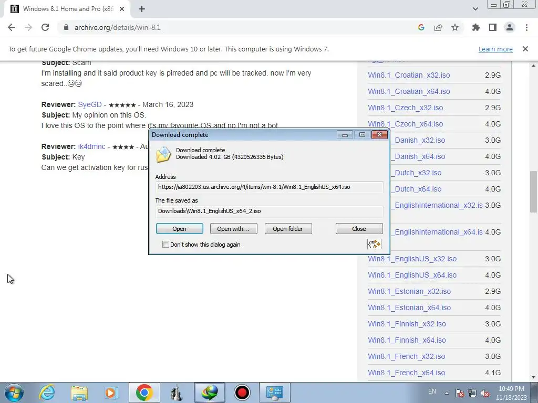This screenshot has width=538, height=403.
Task: Open the control panel taskbar icon
Action: (x=274, y=393)
